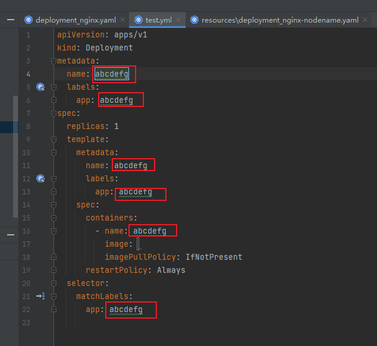Viewport: 377px width, 346px height.
Task: Click the empty image value field
Action: tap(138, 244)
